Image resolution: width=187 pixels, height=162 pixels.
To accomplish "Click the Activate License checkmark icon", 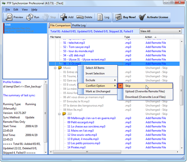I will [142, 17].
